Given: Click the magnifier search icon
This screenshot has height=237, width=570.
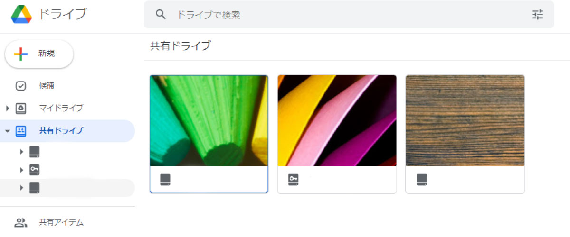Looking at the screenshot, I should pyautogui.click(x=161, y=15).
